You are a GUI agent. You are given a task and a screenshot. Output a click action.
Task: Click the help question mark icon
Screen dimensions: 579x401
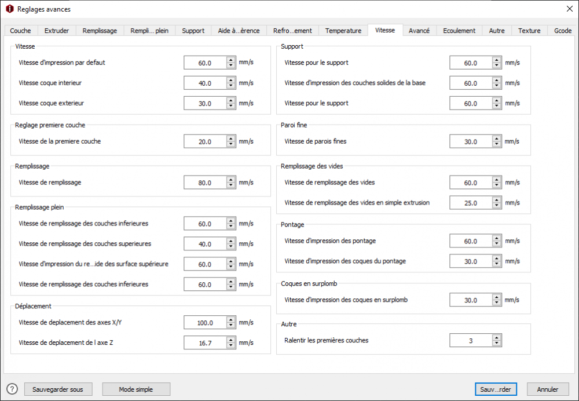point(12,389)
